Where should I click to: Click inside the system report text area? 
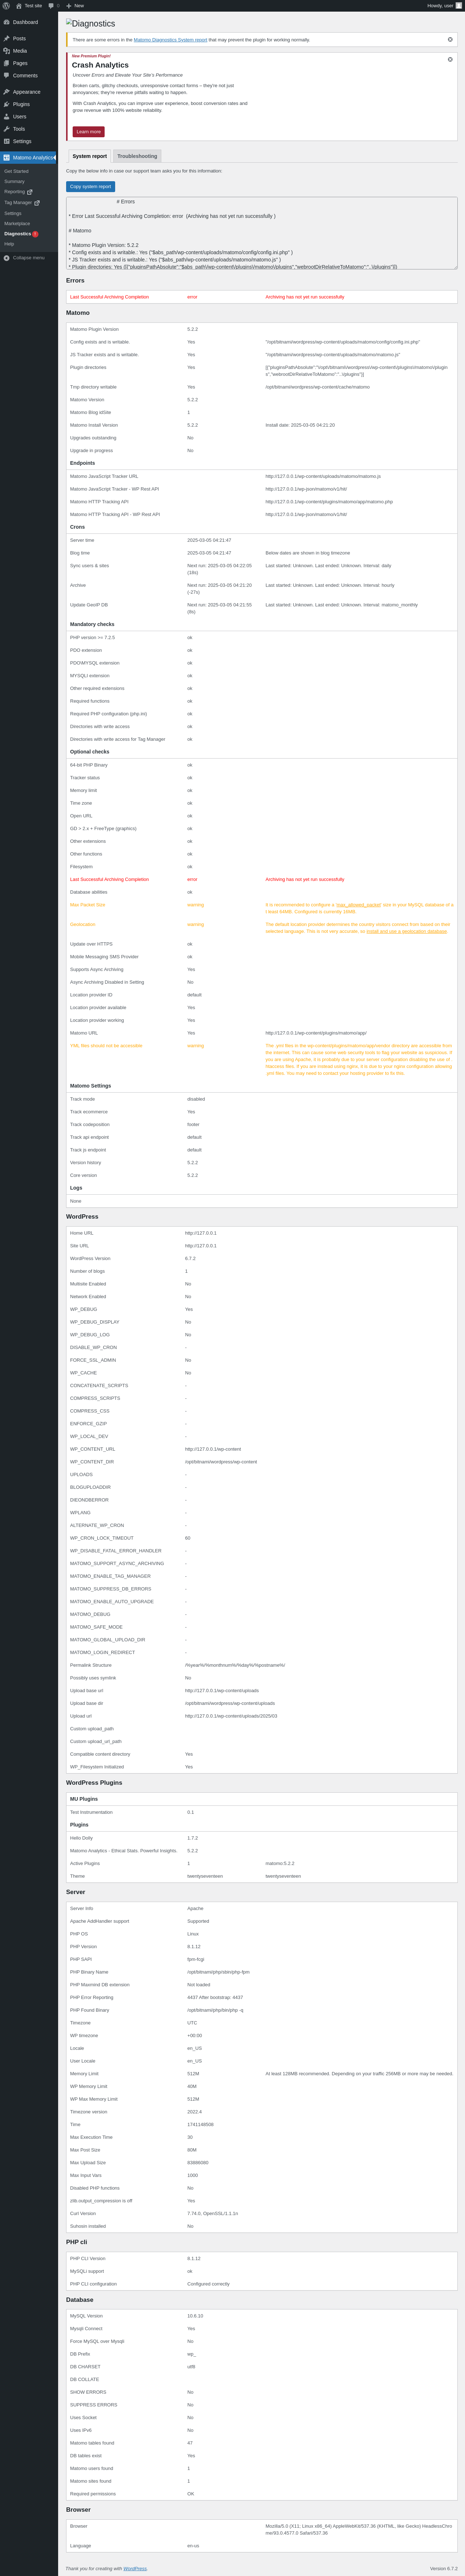260,235
